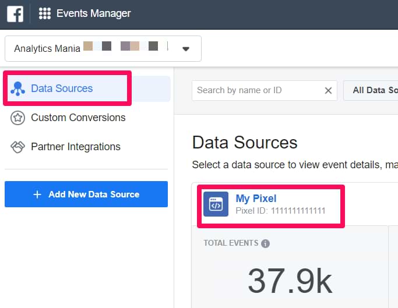Click the Events Manager title
This screenshot has height=308, width=398.
point(93,13)
